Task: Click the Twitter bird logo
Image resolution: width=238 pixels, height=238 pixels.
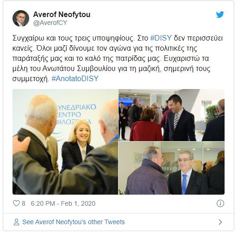Action: [x=220, y=15]
